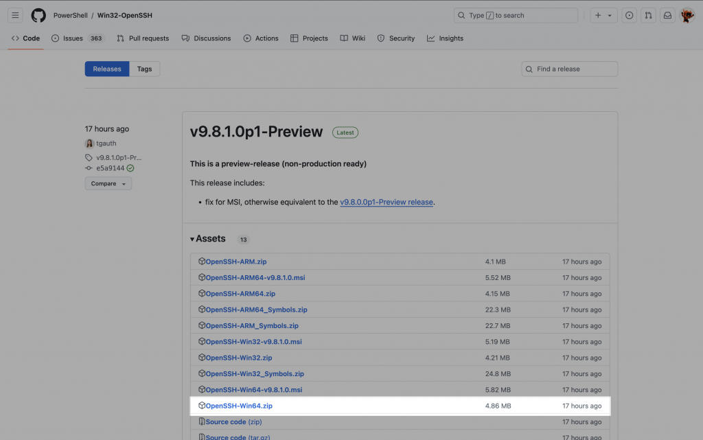Open the Actions tab

[x=261, y=38]
